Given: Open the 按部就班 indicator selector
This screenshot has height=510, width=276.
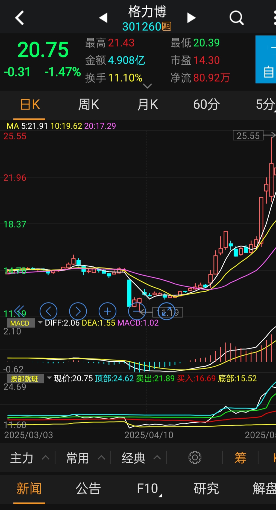Looking at the screenshot, I should tap(29, 379).
